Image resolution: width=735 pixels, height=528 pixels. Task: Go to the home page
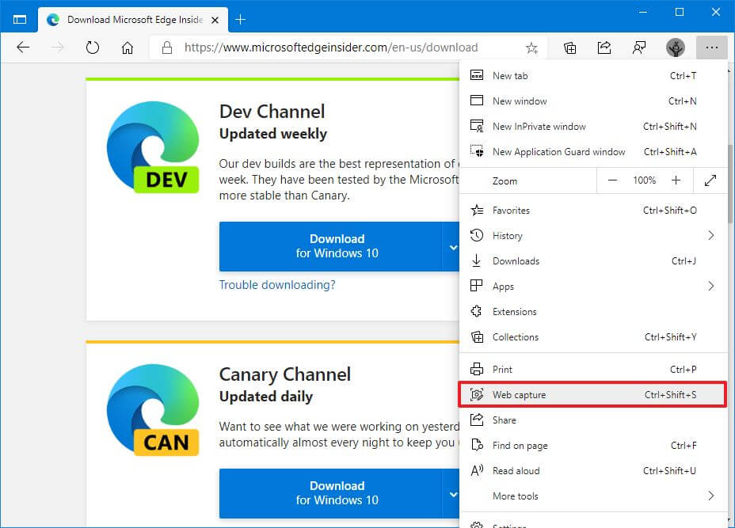pyautogui.click(x=128, y=47)
